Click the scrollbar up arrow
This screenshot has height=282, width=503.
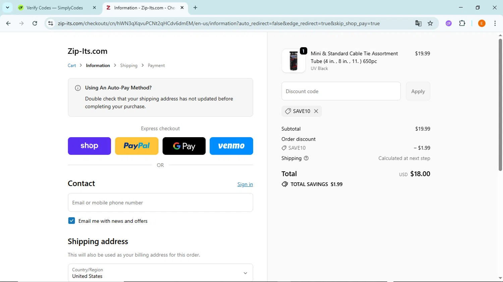500,35
